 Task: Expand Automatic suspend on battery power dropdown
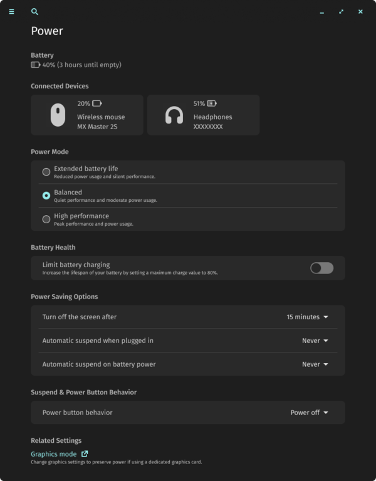pos(315,364)
